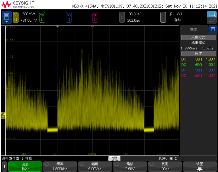Click the pink channel 4 icon
218x172 pixels.
95,17
